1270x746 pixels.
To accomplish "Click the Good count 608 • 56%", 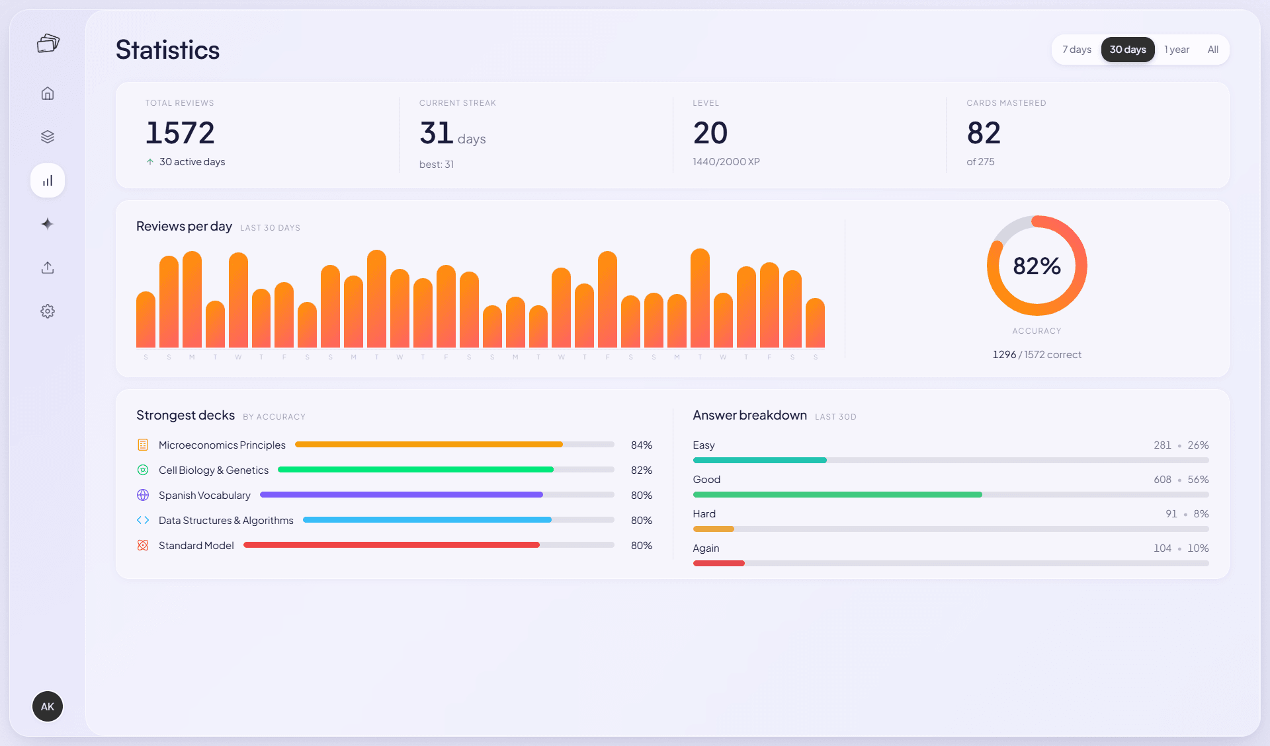I will point(1181,479).
